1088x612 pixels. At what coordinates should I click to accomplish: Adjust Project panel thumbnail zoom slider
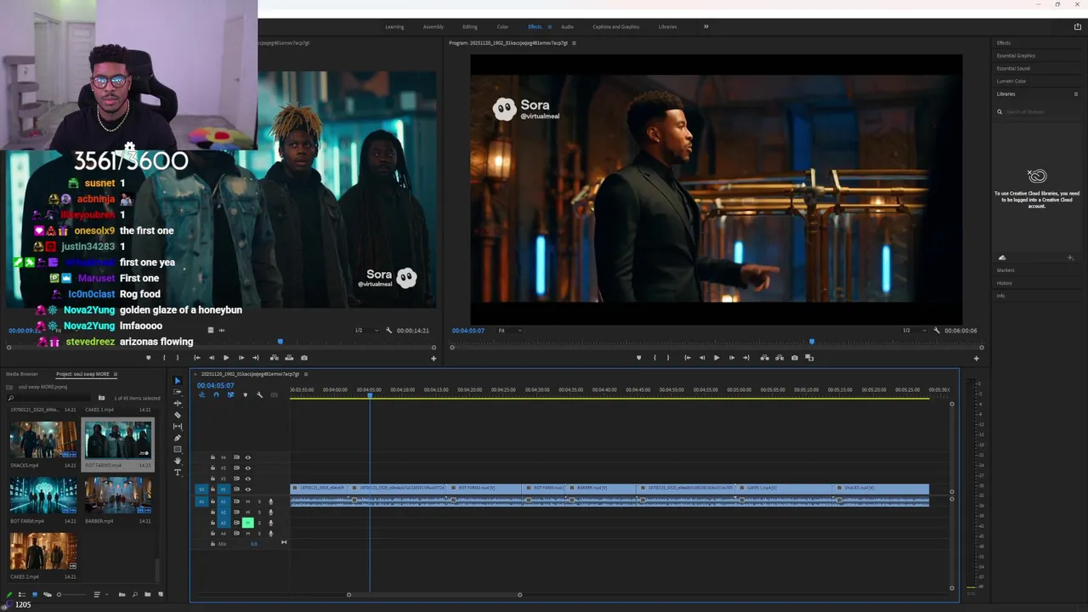click(71, 594)
